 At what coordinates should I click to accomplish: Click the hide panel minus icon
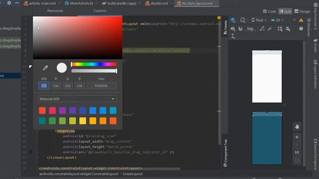click(17, 3)
